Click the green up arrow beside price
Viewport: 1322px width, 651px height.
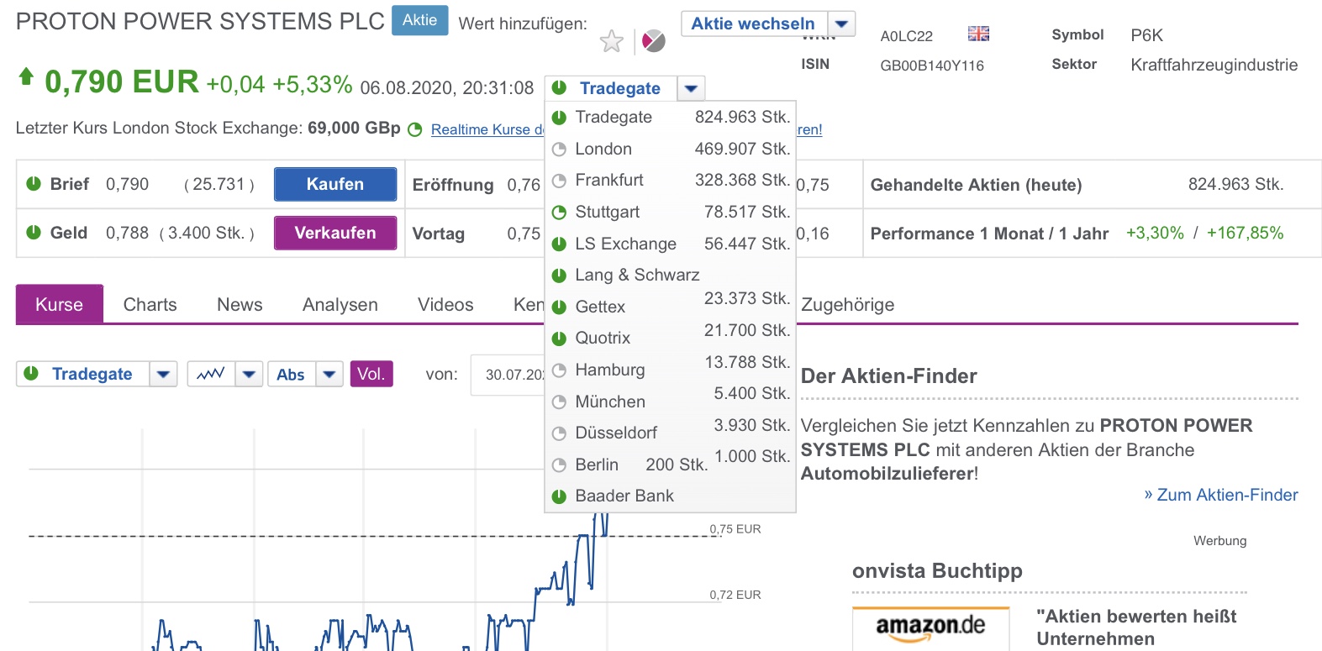26,77
